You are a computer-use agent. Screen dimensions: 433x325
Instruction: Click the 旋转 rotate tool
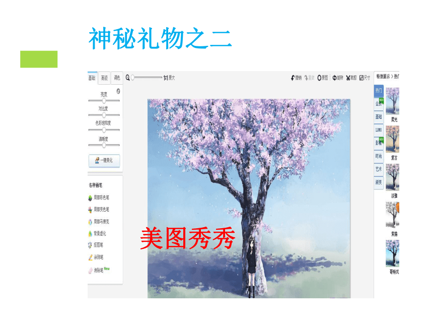point(338,78)
